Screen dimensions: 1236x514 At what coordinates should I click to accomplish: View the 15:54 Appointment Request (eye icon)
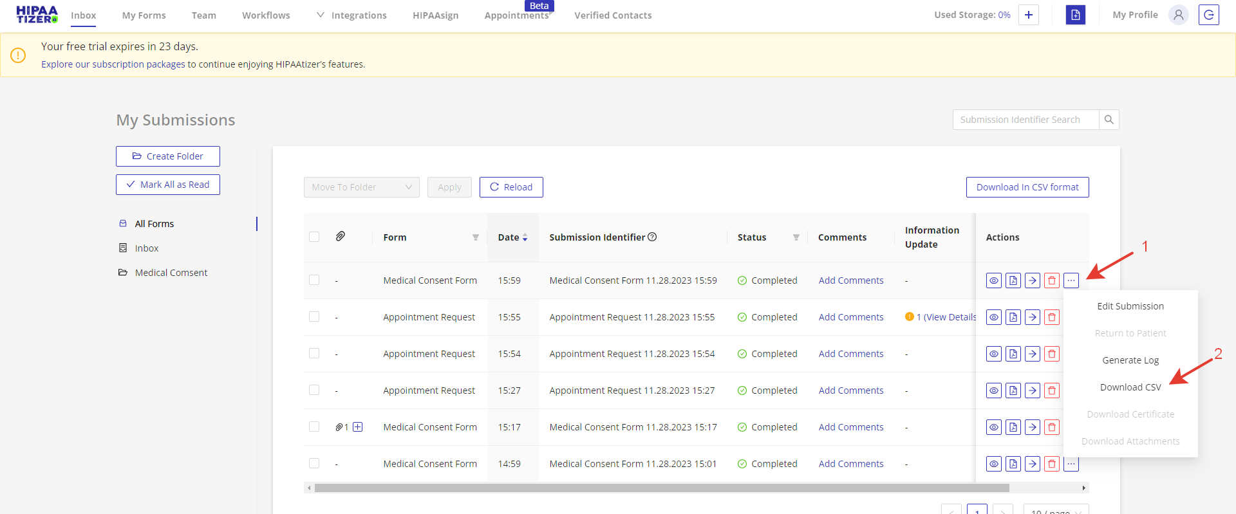tap(994, 354)
